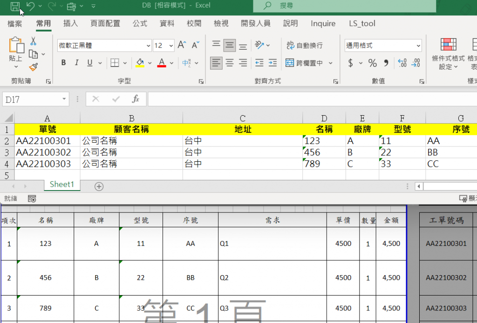Switch to the 頁面配置 tab
Screen dimensions: 477x323
point(105,23)
